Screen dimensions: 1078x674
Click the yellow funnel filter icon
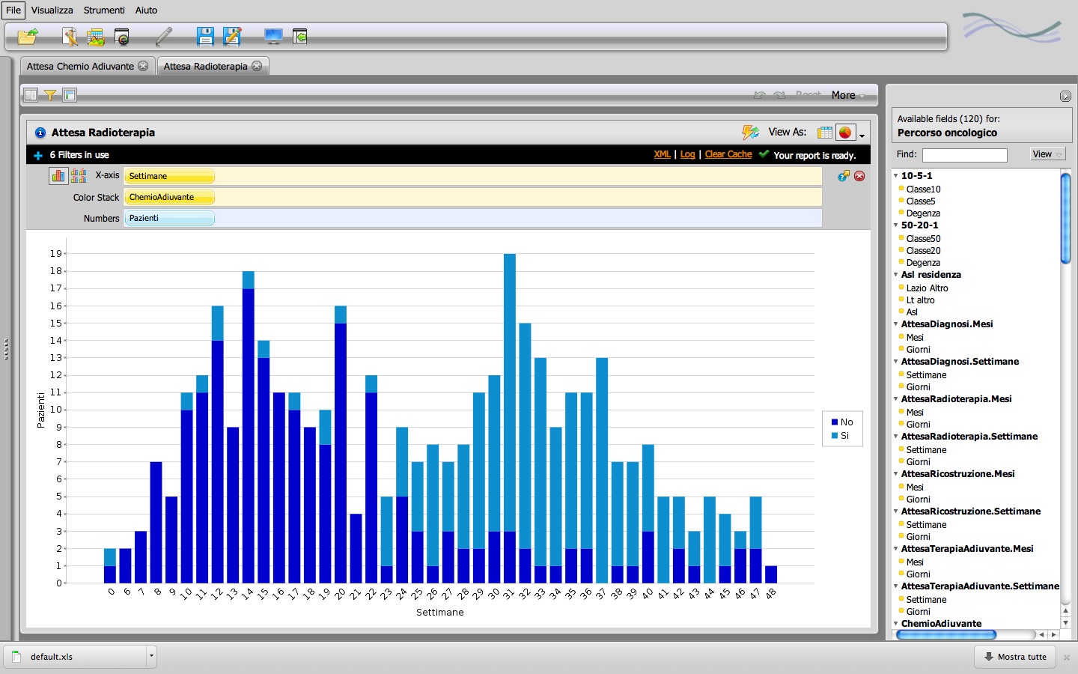[50, 95]
